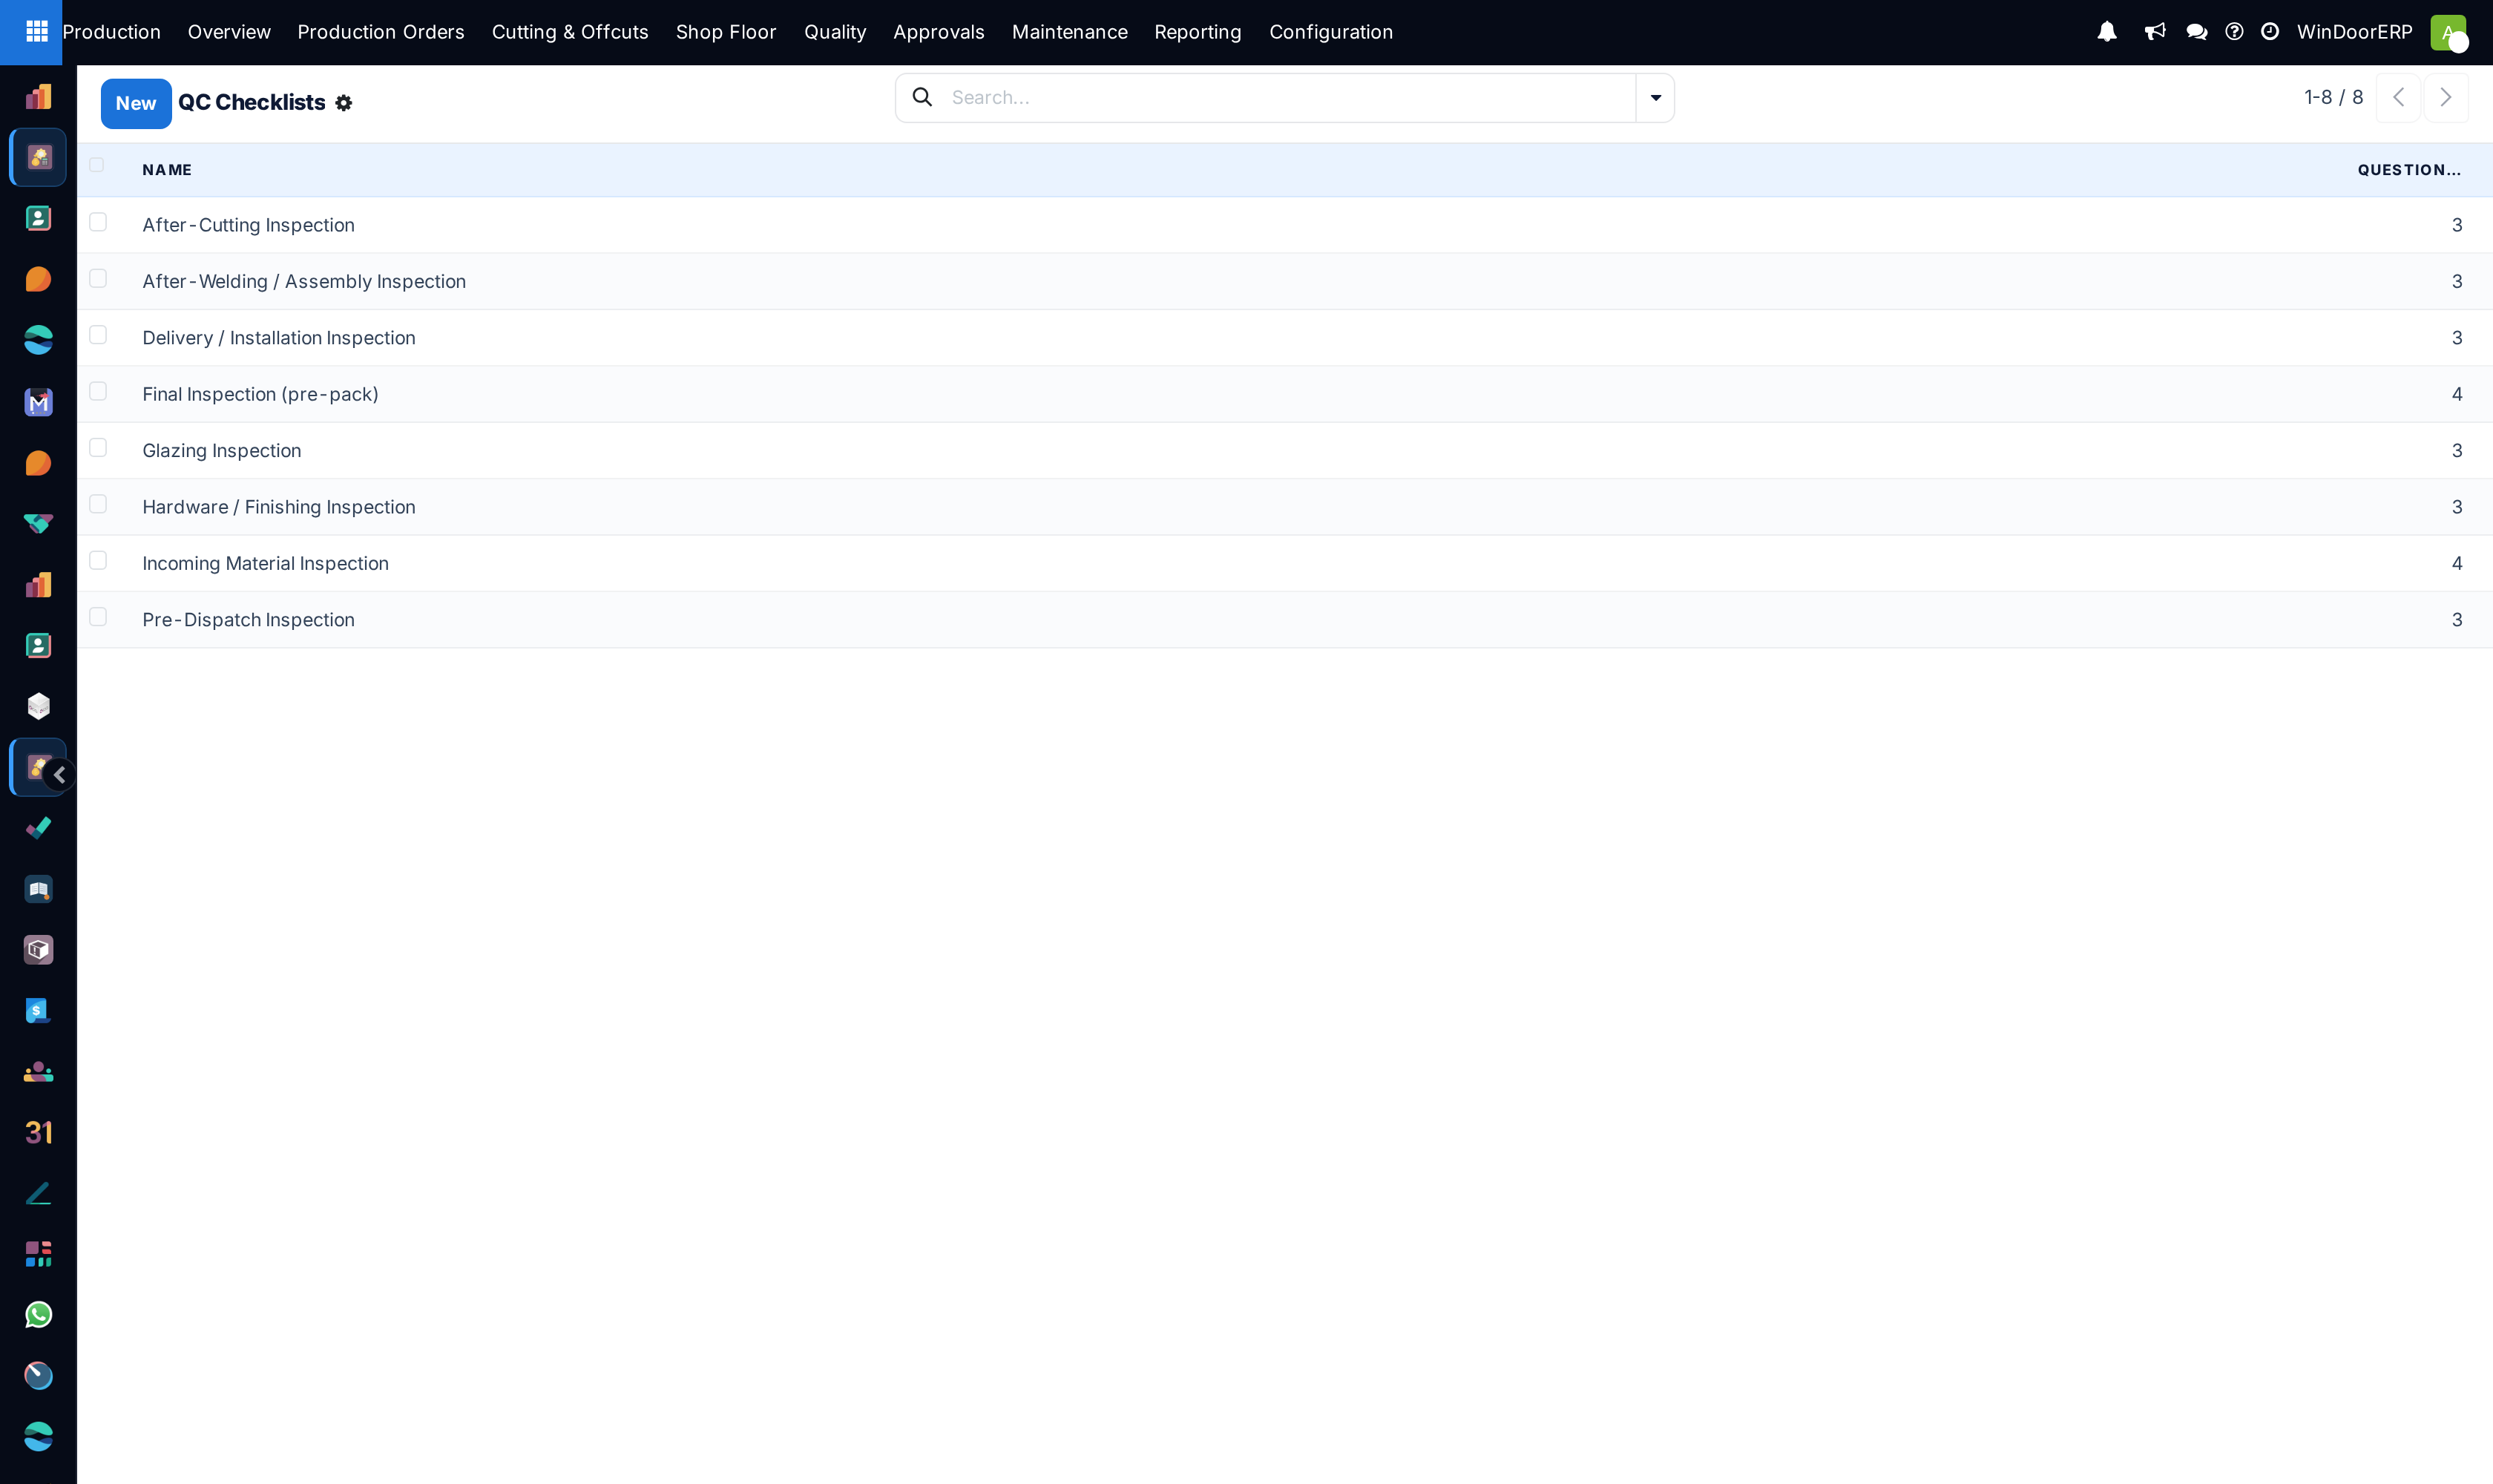
Task: Open the WhatsApp app in sidebar
Action: (38, 1315)
